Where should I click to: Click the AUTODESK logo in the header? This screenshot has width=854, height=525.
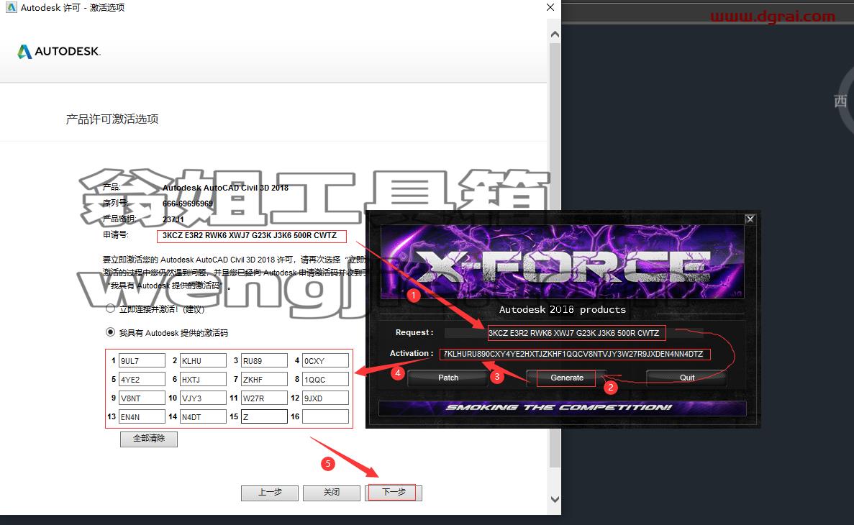(x=59, y=51)
